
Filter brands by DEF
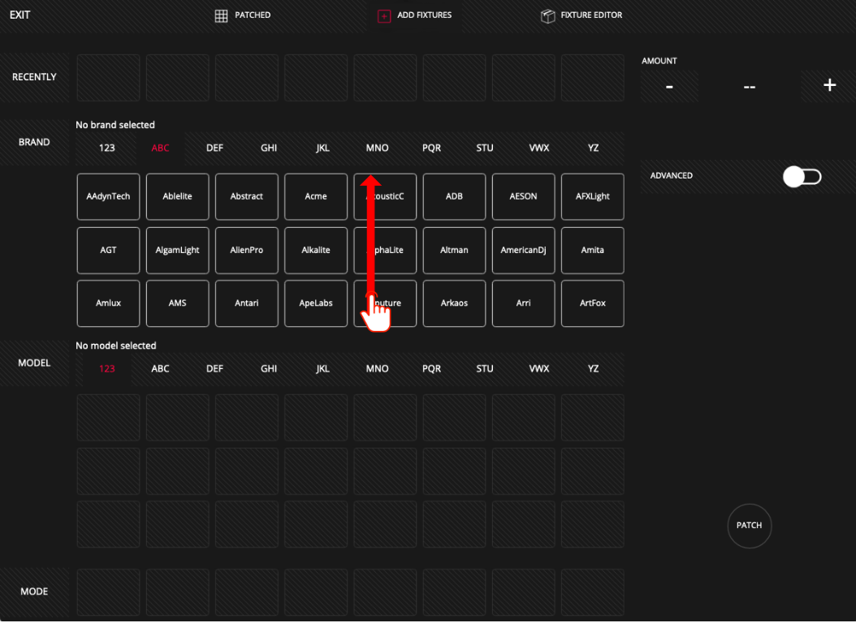coord(214,148)
